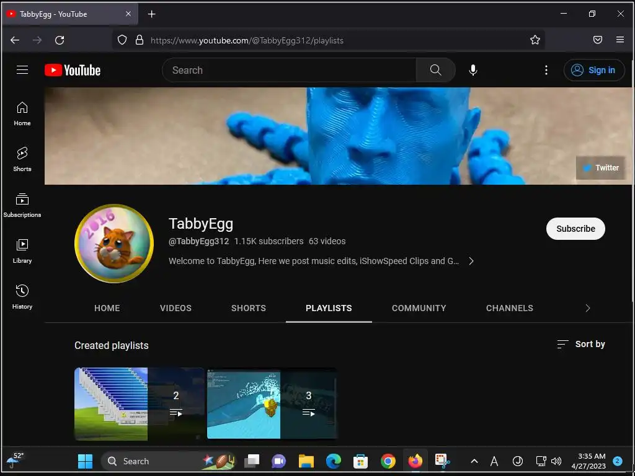Switch to the COMMUNITY channel tab
Viewport: 635px width, 476px height.
pyautogui.click(x=419, y=308)
